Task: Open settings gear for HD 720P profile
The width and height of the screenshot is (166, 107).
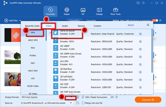Action: tap(140, 87)
